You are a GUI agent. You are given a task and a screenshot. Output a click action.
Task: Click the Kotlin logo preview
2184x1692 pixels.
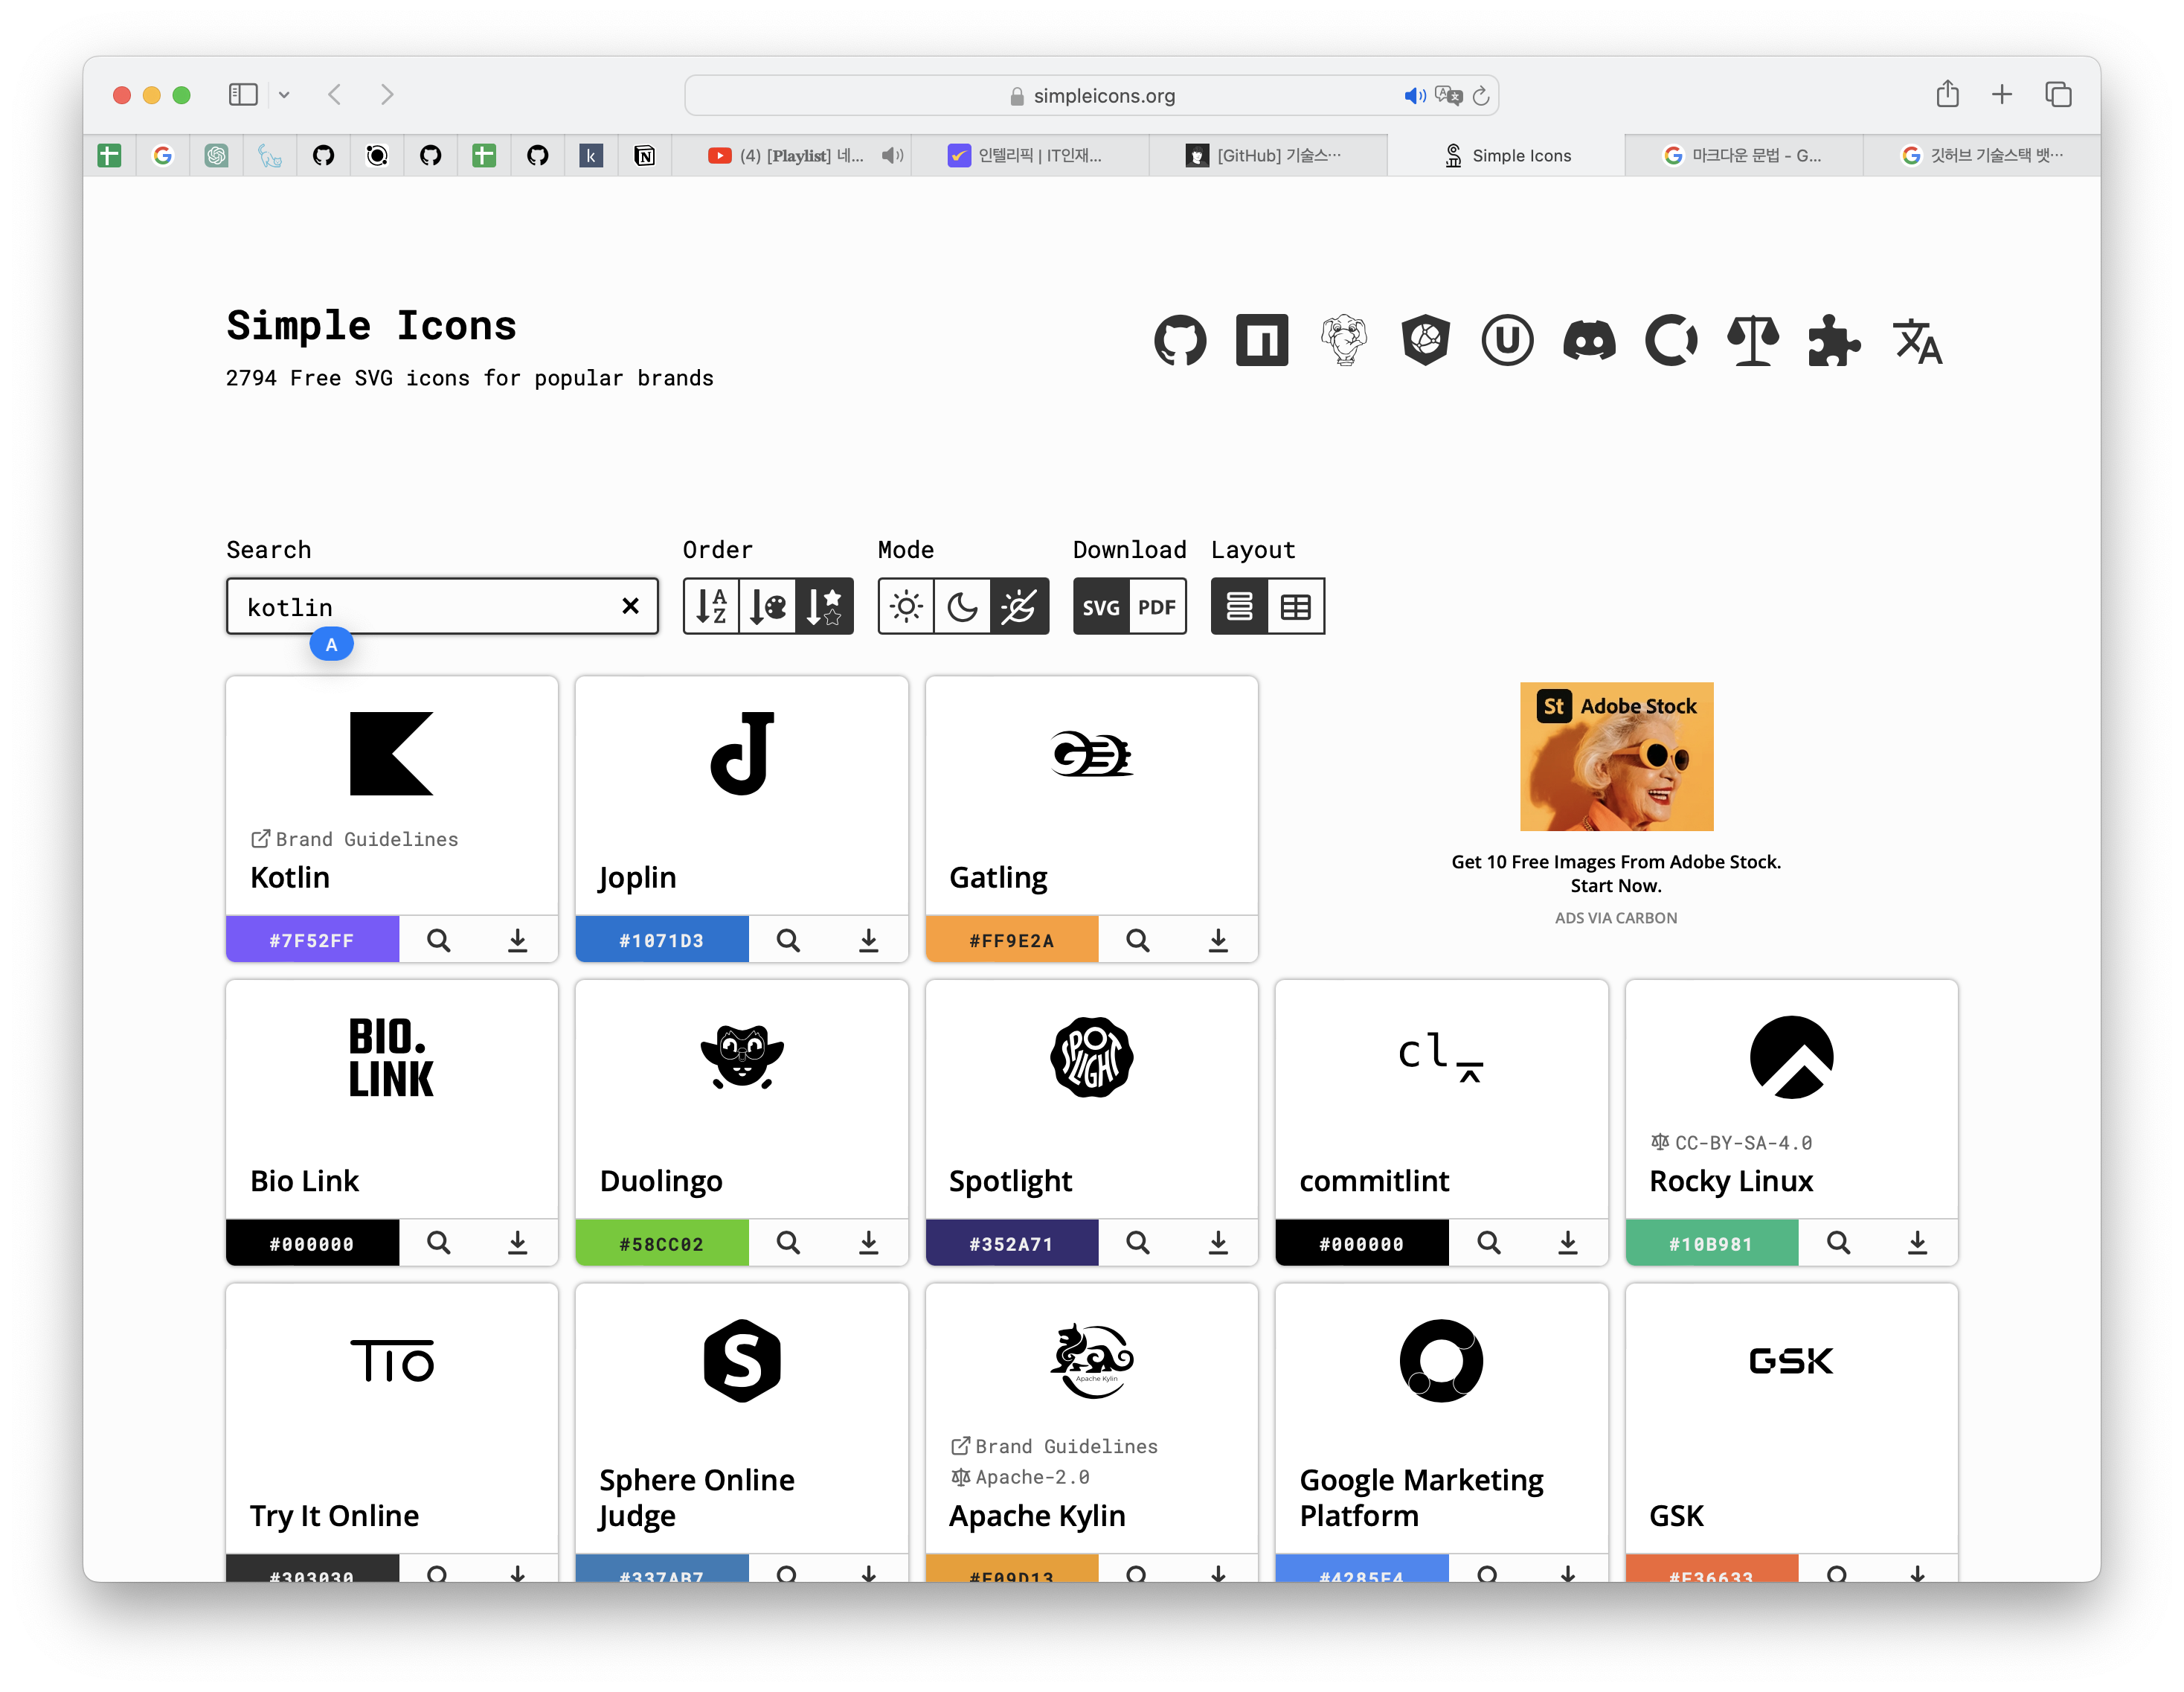(x=391, y=754)
